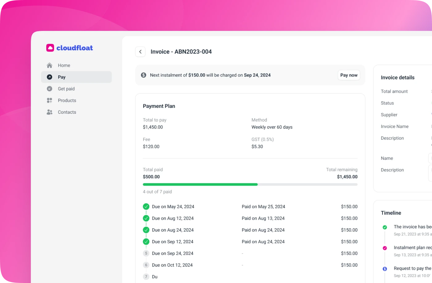Click the green payment progress bar
This screenshot has width=432, height=283.
200,184
